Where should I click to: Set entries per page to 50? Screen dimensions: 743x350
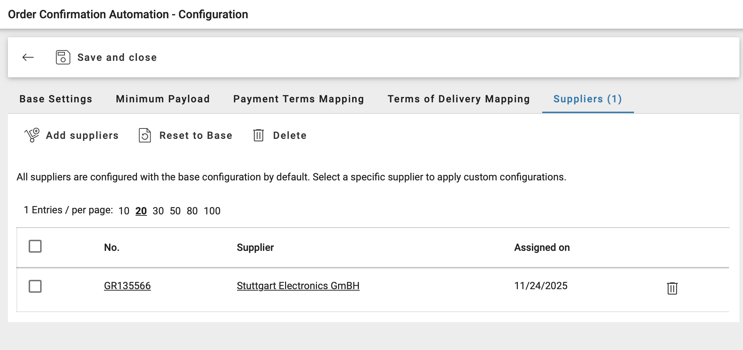[x=175, y=211]
